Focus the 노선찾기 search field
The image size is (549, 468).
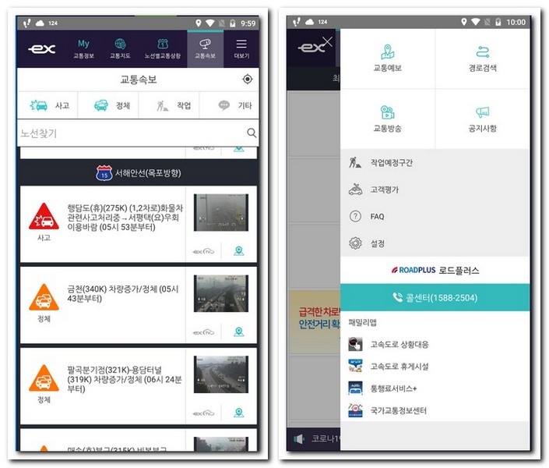point(138,133)
